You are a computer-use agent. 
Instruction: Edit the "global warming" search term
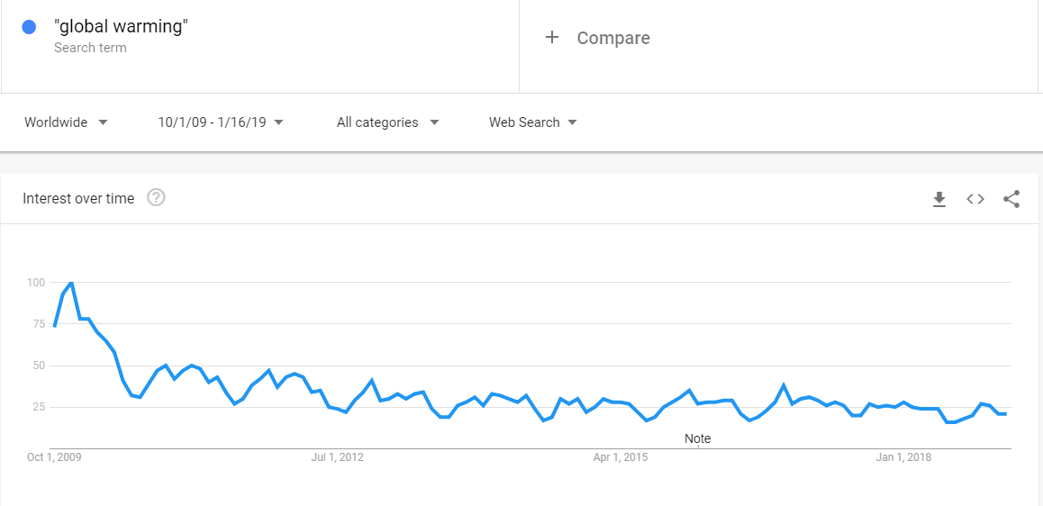pos(121,26)
